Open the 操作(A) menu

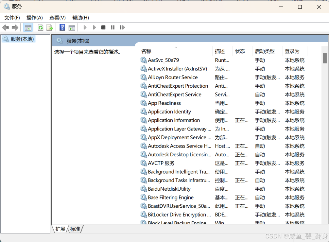pos(35,18)
